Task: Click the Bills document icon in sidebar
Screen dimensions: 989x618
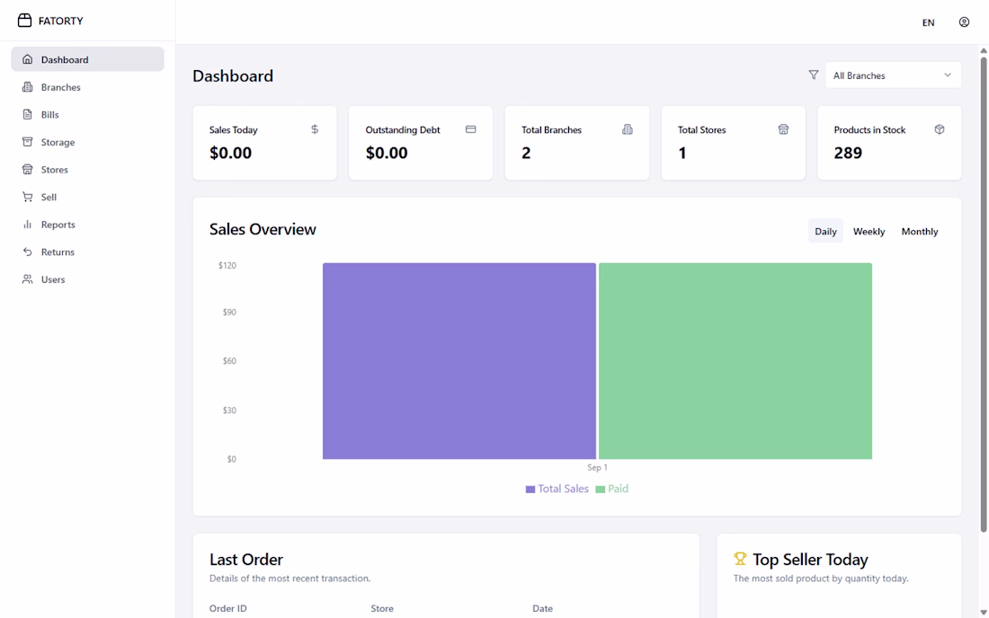Action: (27, 114)
